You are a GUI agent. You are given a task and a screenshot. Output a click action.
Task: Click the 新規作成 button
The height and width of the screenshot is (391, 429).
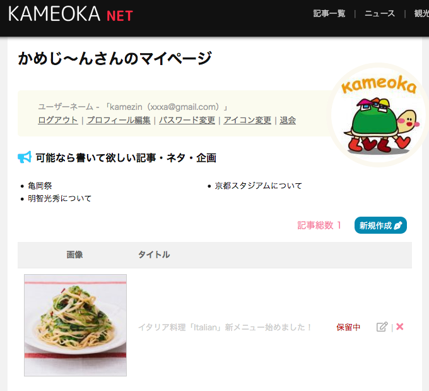point(380,226)
